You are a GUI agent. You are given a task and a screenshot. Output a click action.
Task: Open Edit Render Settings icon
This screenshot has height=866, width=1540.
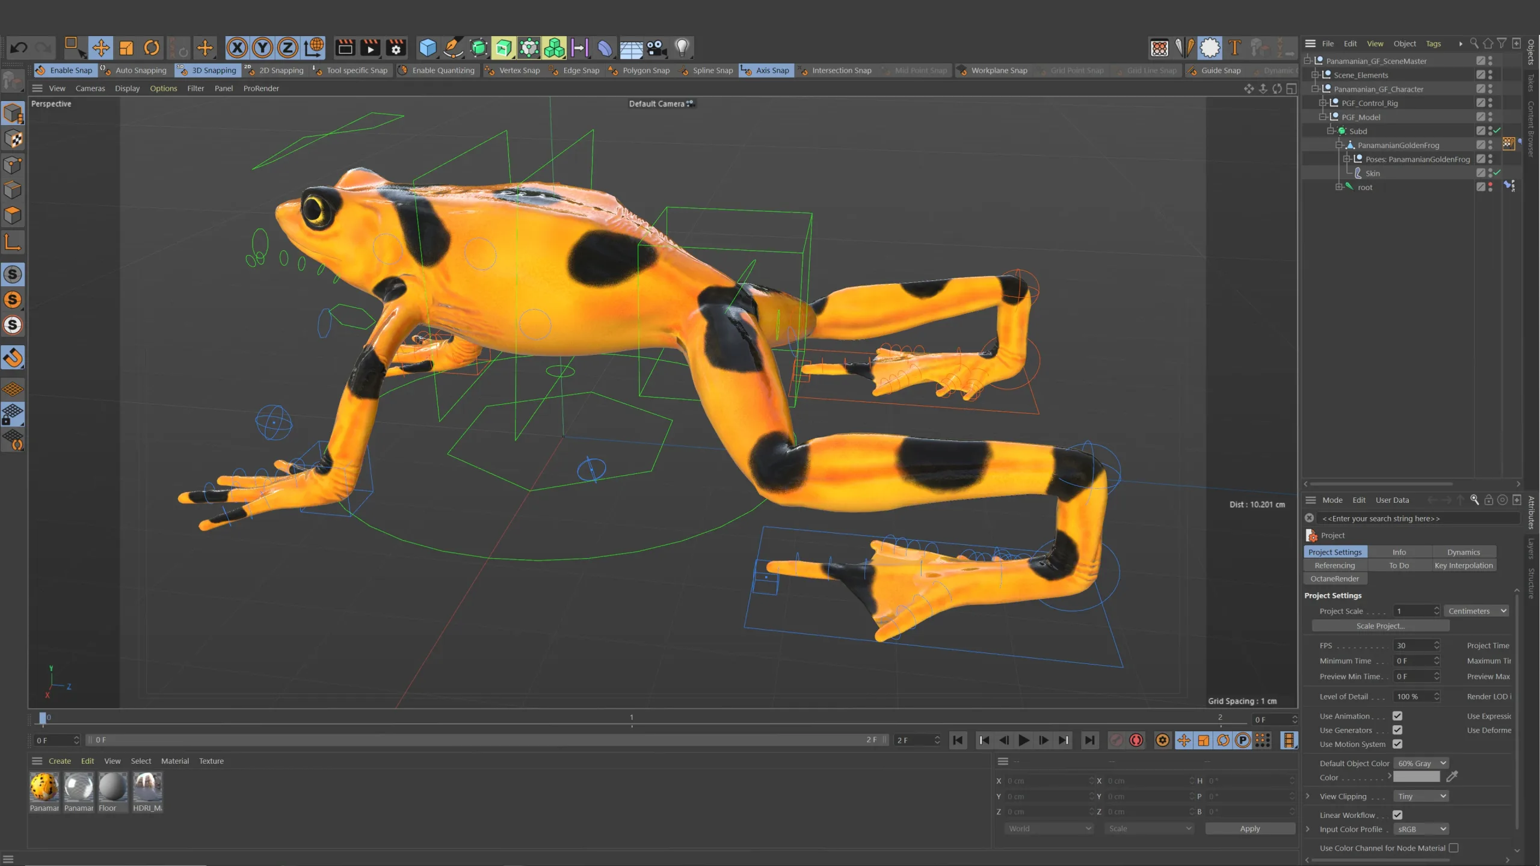[x=396, y=48]
